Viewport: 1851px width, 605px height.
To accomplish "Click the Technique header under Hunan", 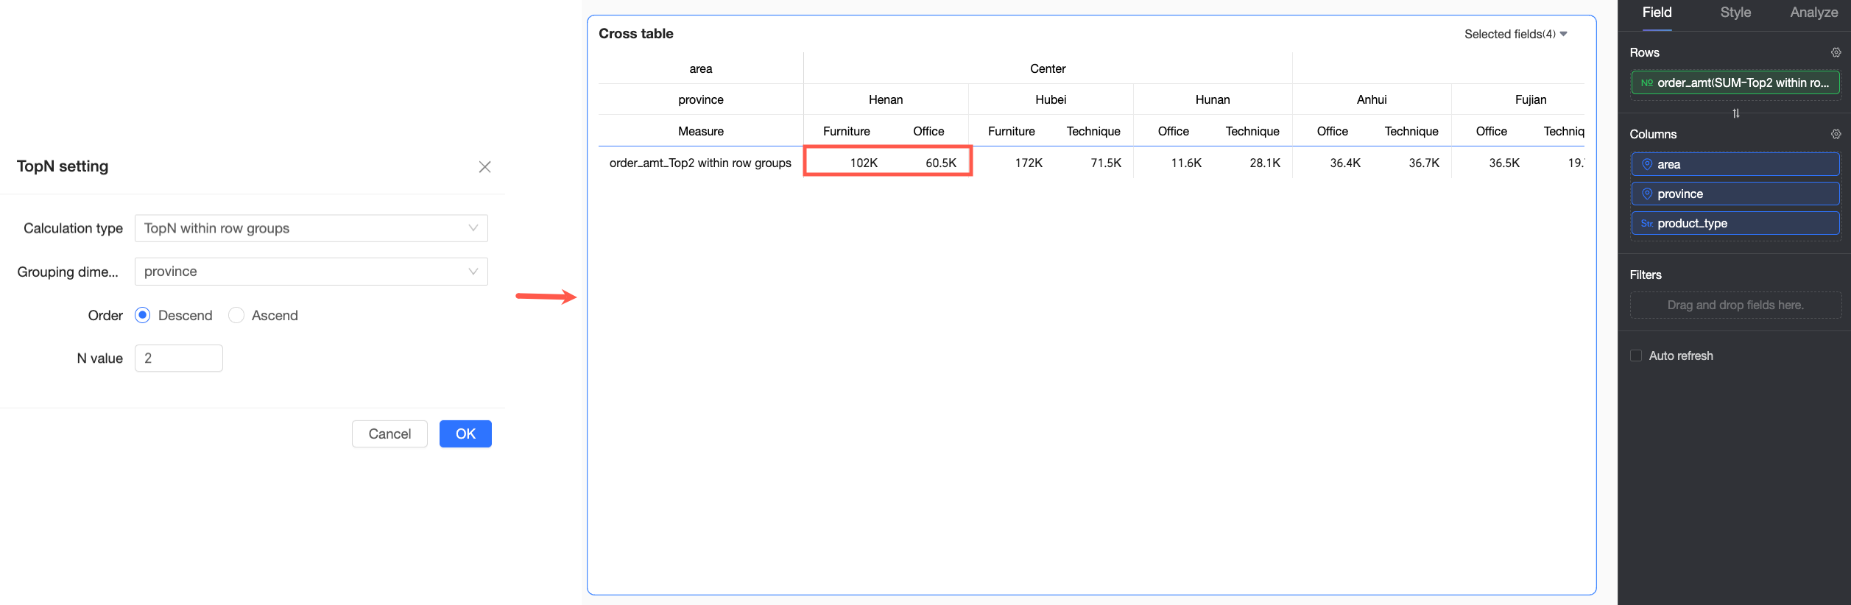I will 1252,131.
